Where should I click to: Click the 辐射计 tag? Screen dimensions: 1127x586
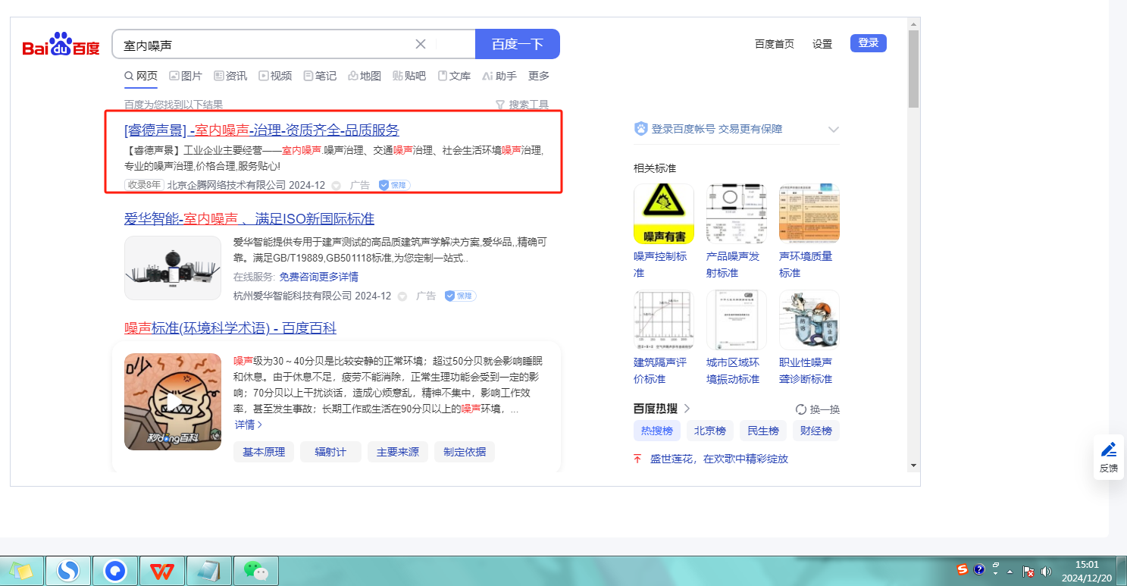330,452
